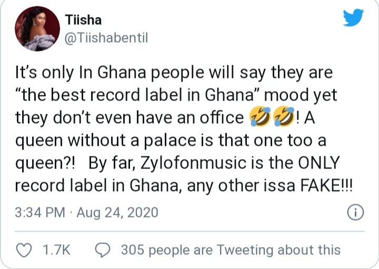Click the reply speech bubble icon
The image size is (379, 269).
pos(104,250)
